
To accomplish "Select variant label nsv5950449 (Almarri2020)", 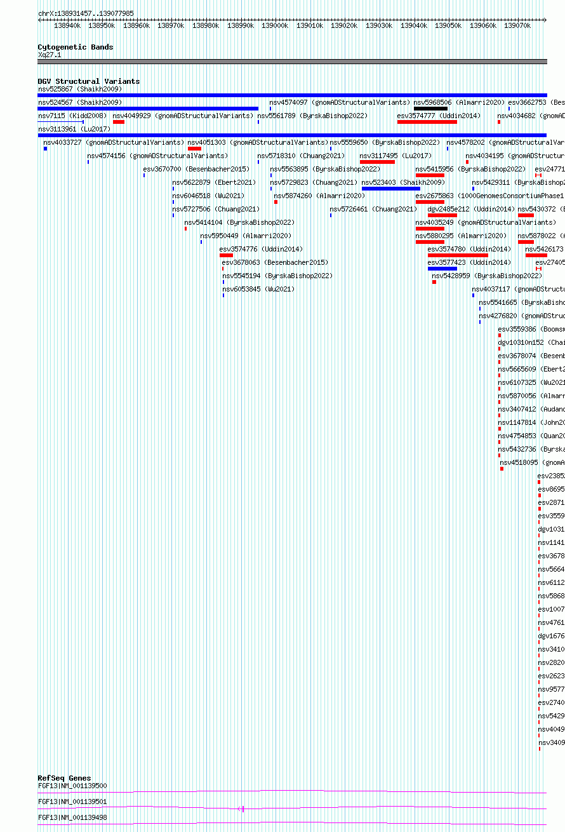I will point(246,236).
